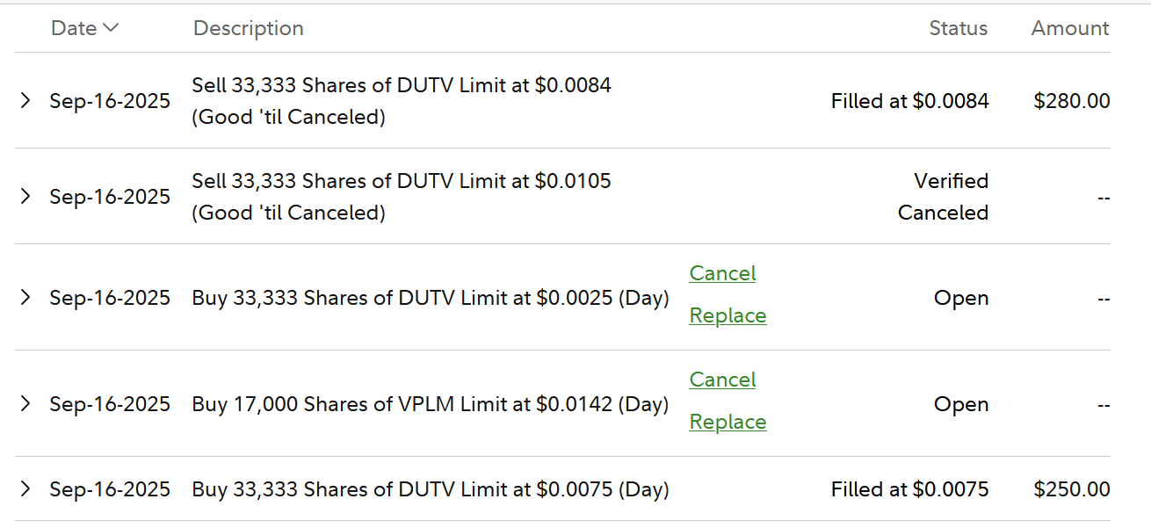Click the Description column header

click(248, 28)
